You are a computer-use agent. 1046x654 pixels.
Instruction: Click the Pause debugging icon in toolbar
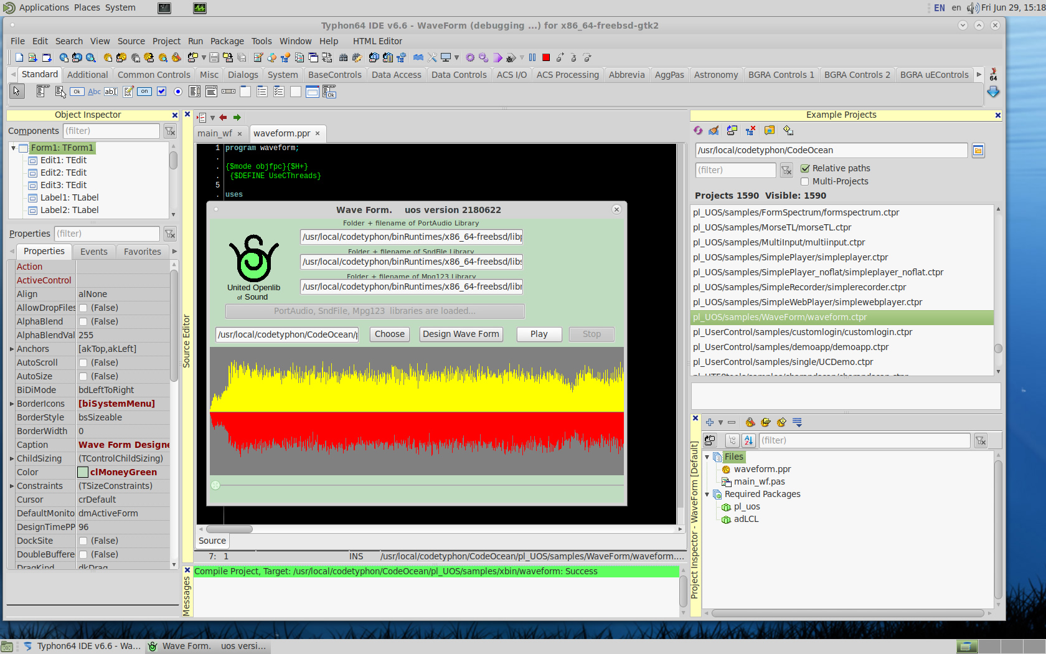tap(532, 57)
